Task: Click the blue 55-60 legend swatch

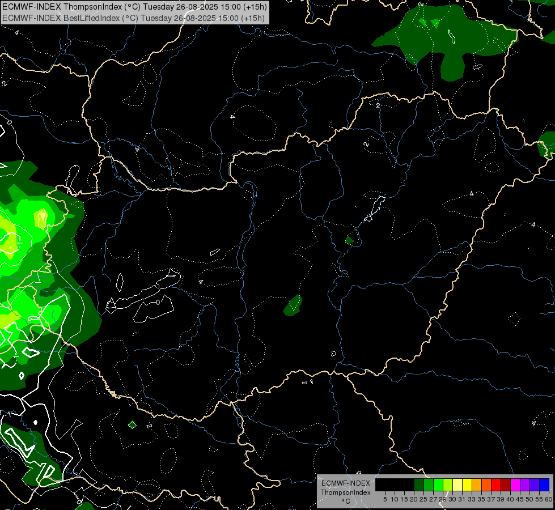Action: point(544,484)
